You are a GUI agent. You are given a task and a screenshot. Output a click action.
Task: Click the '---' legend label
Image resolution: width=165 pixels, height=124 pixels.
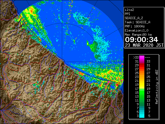147,58
